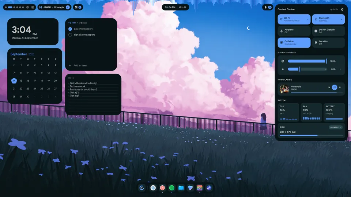Screen dimensions: 351x197
Task: Switch to the active elongated workspace indicator
Action: click(x=10, y=7)
